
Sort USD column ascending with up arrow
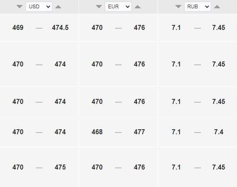58,7
